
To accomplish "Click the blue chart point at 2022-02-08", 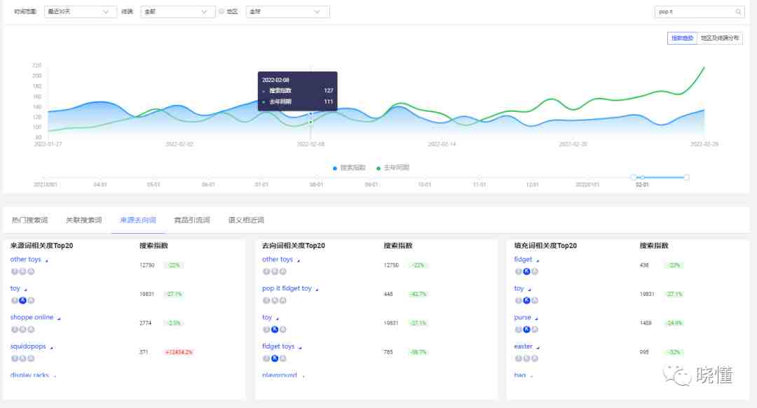I will pyautogui.click(x=311, y=113).
